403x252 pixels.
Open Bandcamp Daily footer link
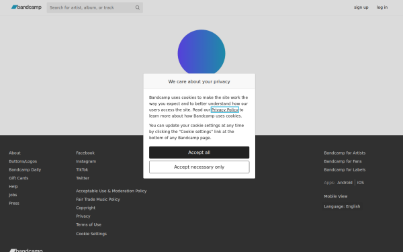[25, 170]
